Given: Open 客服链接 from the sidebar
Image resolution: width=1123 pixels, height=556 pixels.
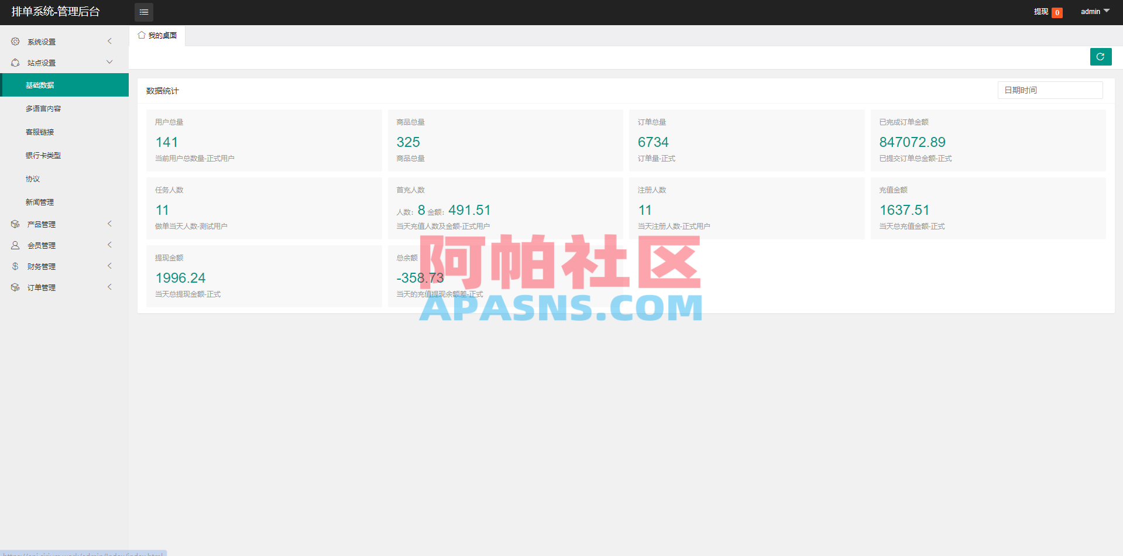Looking at the screenshot, I should coord(40,132).
